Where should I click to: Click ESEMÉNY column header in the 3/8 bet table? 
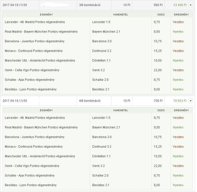47,15
